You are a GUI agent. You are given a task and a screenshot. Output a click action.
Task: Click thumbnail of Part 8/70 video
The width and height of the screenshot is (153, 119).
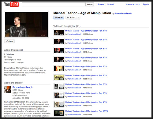[59, 95]
